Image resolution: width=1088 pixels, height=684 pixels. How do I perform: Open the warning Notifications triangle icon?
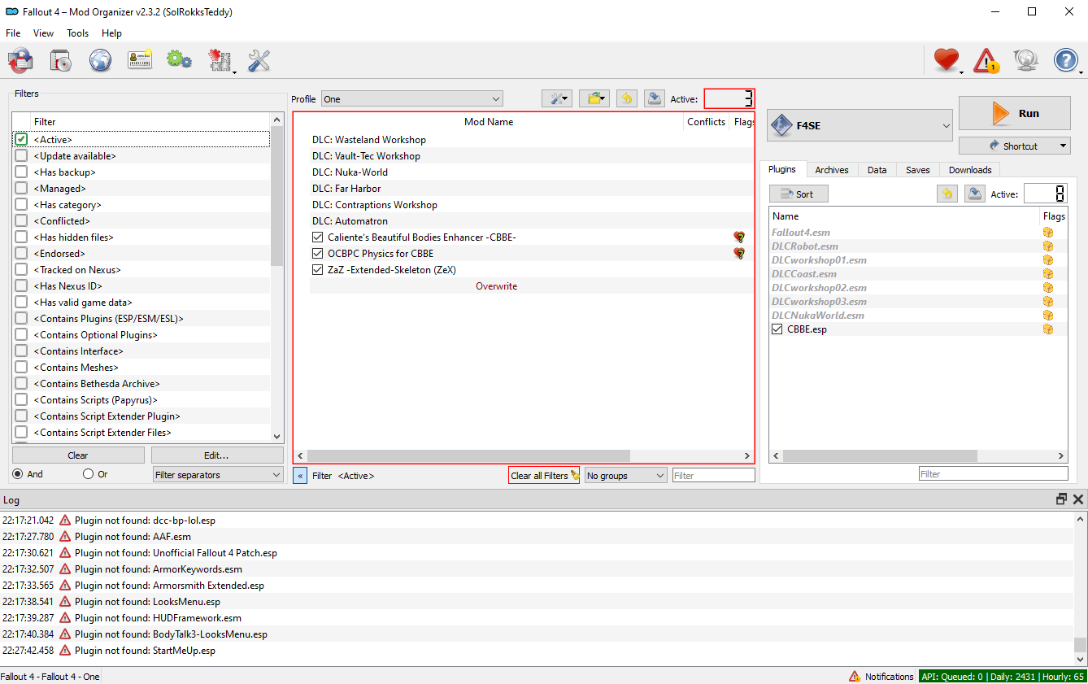[986, 60]
